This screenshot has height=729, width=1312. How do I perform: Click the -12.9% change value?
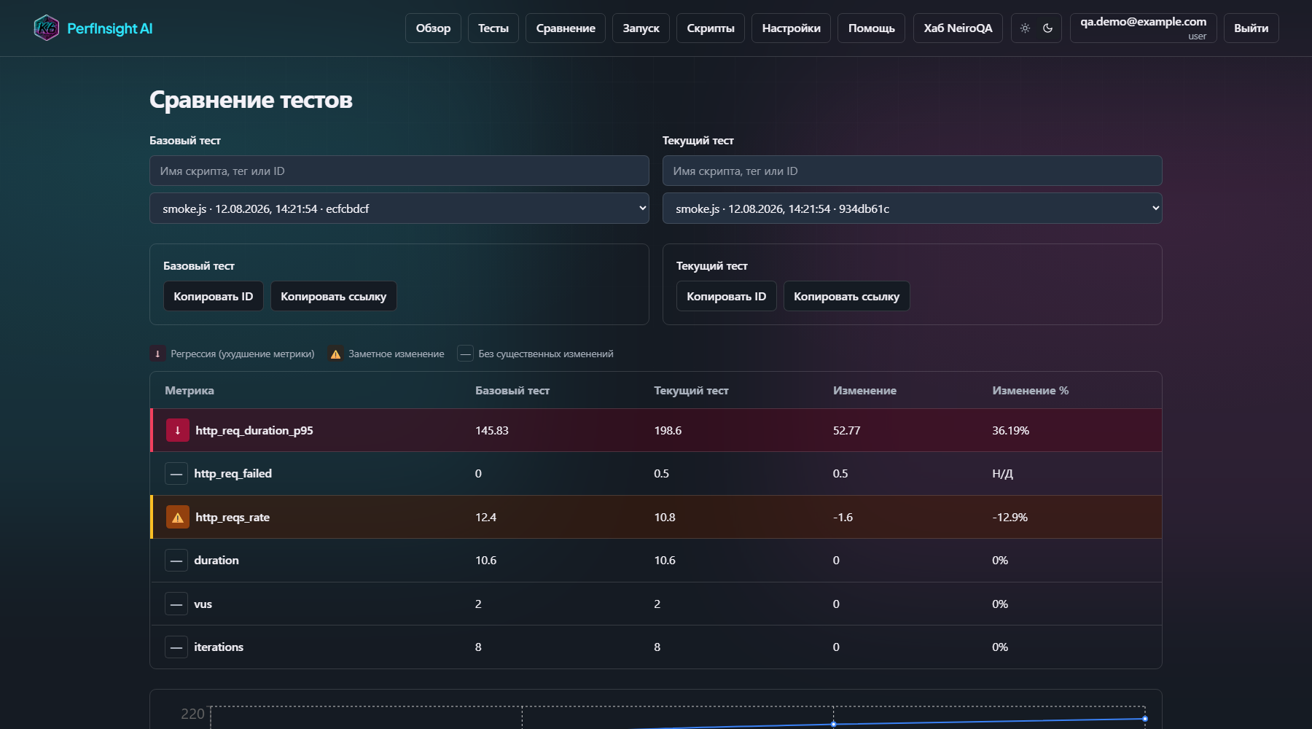click(x=1010, y=518)
